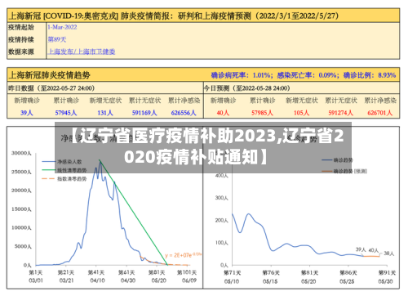Click 新增确诊 header under 昨日数据
Image resolution: width=408 pixels, height=296 pixels.
(x=27, y=101)
